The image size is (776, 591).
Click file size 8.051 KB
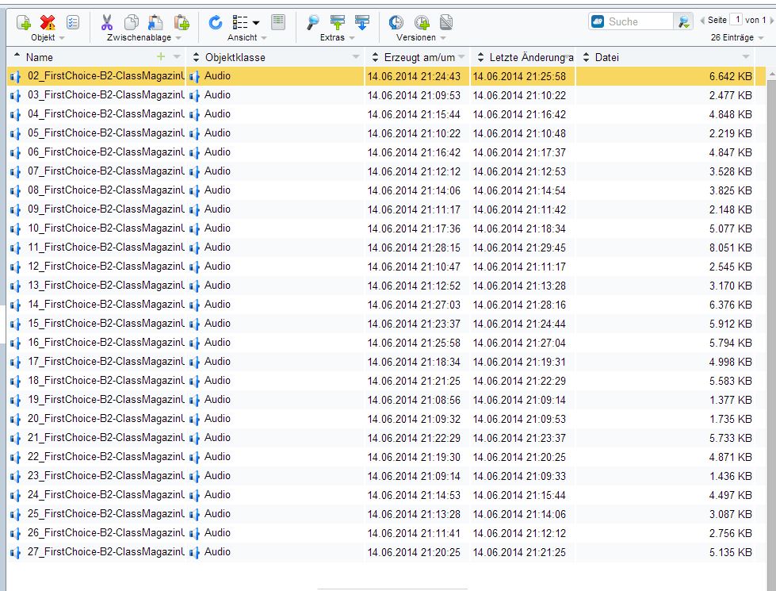pos(731,248)
